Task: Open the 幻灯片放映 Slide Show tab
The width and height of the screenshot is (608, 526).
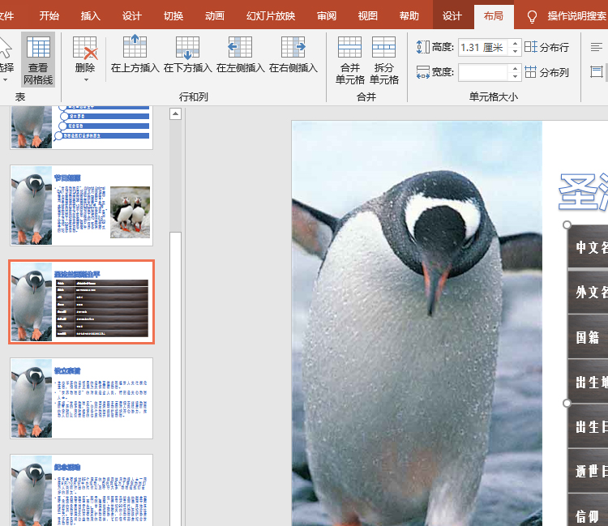Action: click(271, 16)
